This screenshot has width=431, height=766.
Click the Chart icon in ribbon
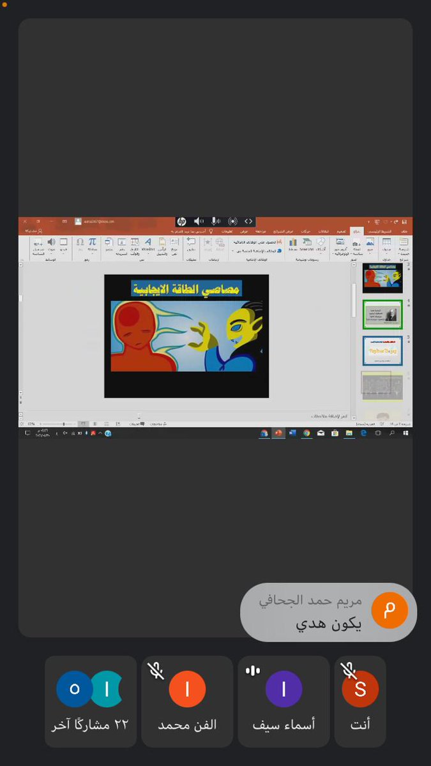tap(293, 242)
